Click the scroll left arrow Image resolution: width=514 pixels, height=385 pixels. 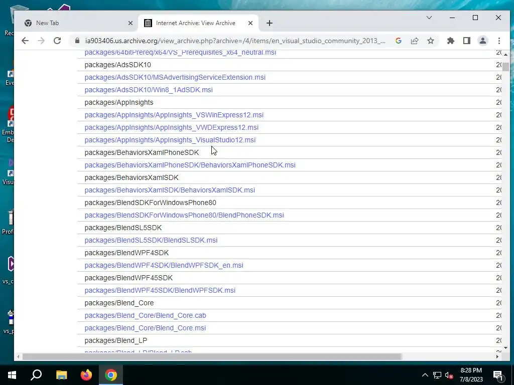coord(18,356)
